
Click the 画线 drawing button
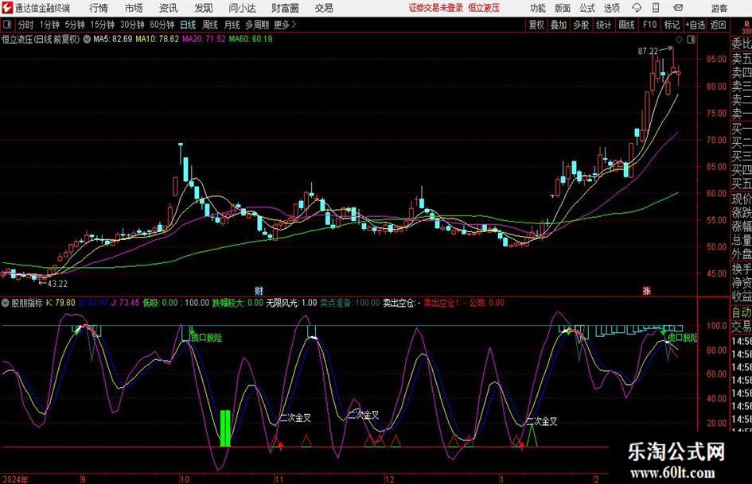[626, 25]
